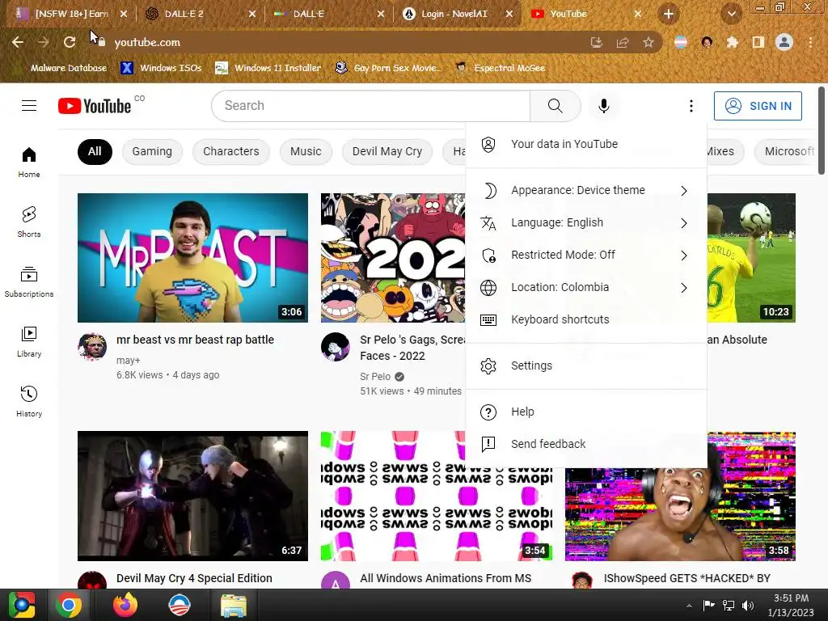The width and height of the screenshot is (828, 621).
Task: Open Keyboard shortcuts menu entry
Action: [x=586, y=319]
